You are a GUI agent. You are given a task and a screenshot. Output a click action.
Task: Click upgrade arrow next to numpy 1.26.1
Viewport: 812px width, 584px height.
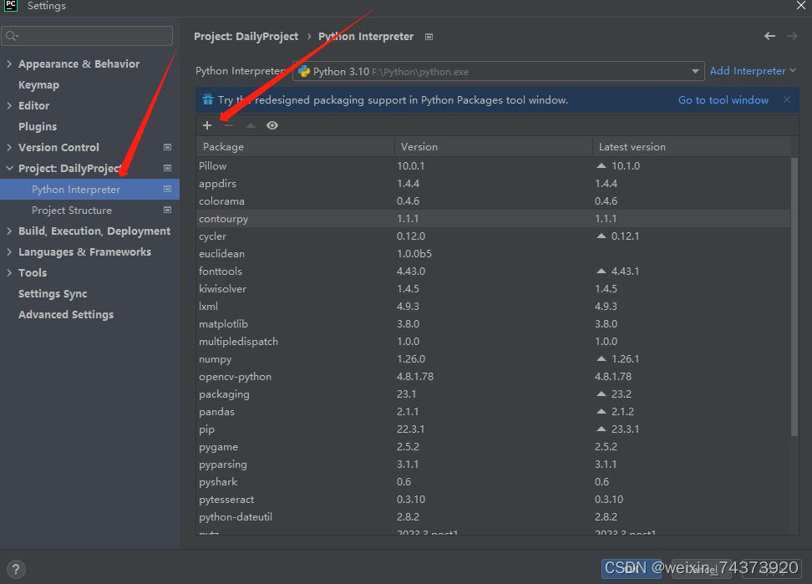601,358
